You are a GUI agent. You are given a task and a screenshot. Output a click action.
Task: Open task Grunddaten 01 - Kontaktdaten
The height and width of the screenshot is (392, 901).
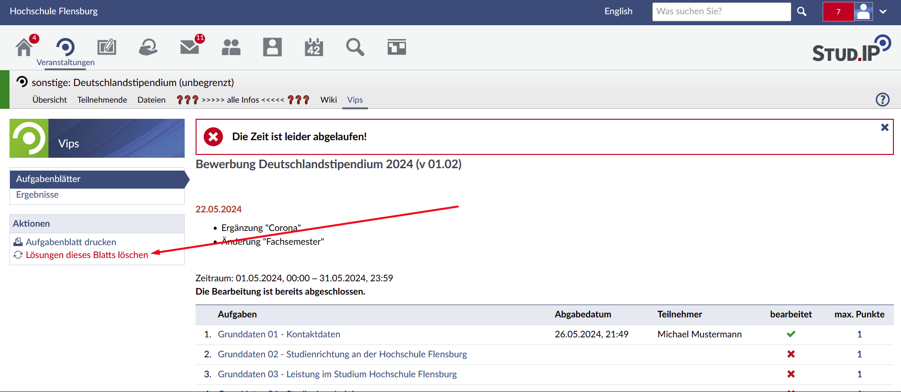pos(279,335)
